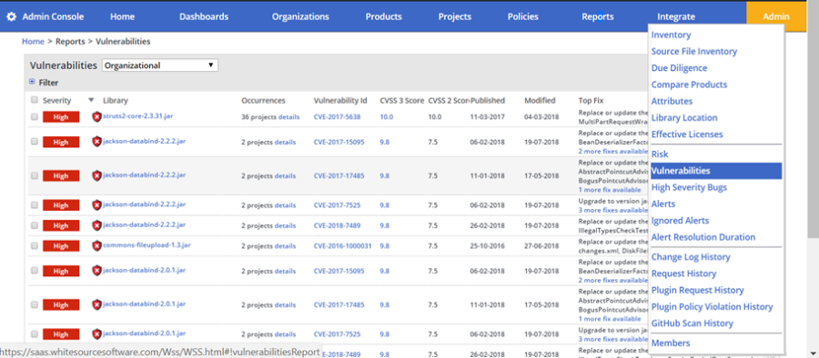Click red shield icon beside struts2-core-2.3.31.jar
819x358 pixels.
coord(96,117)
